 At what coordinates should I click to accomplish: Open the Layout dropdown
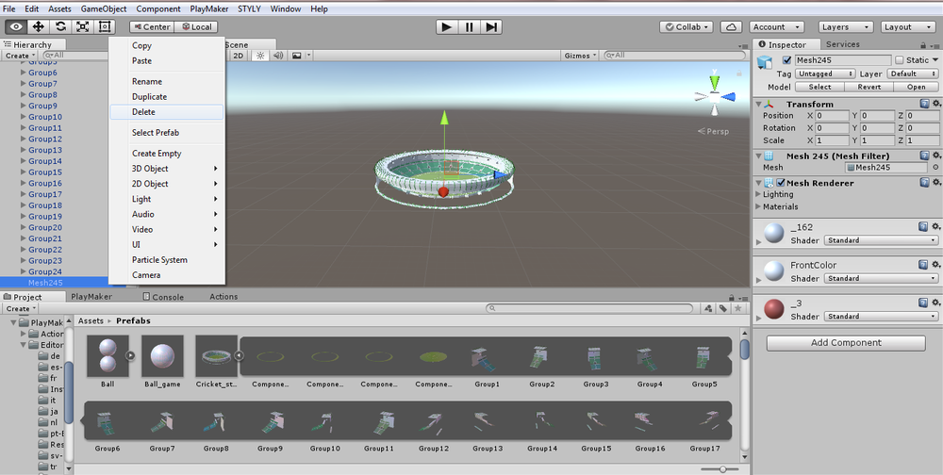908,27
